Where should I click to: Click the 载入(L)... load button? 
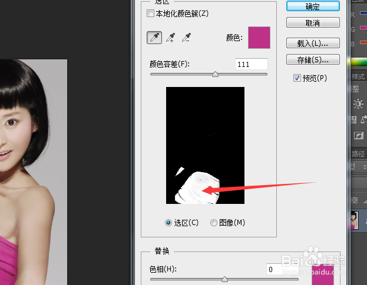[313, 43]
